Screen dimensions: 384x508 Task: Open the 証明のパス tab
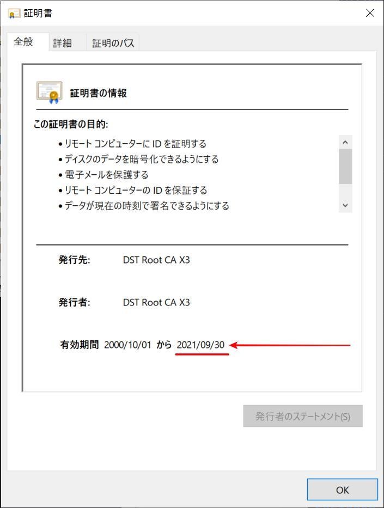pos(113,43)
